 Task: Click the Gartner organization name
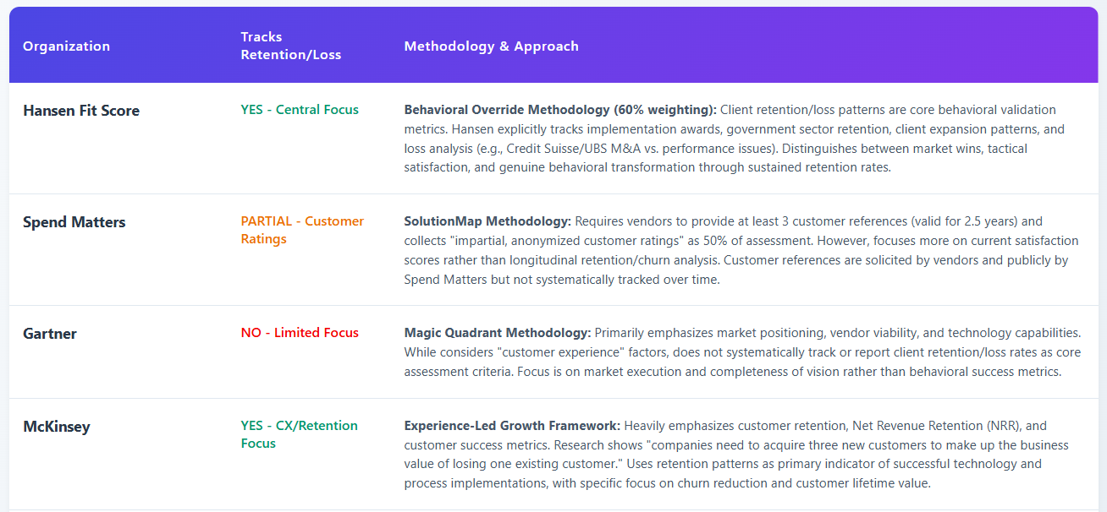(50, 334)
